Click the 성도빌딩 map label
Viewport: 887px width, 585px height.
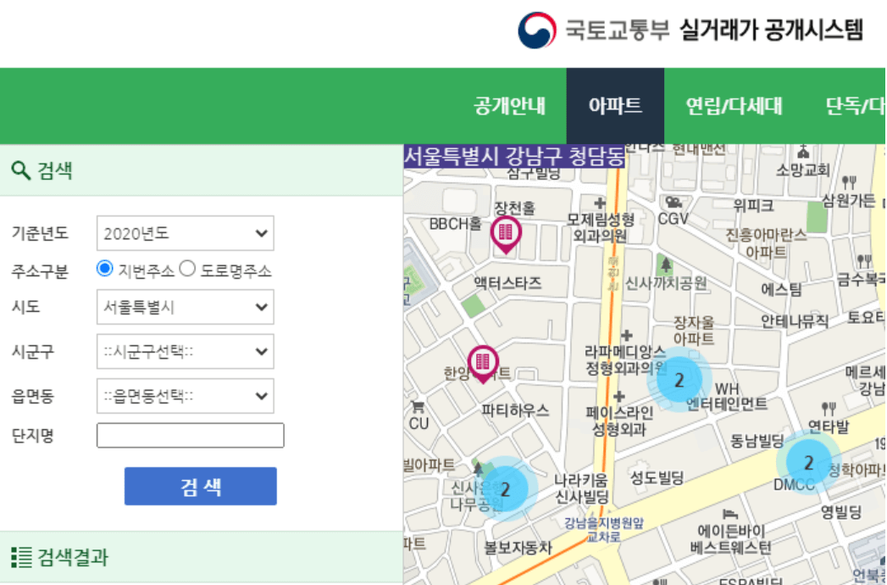pyautogui.click(x=657, y=478)
